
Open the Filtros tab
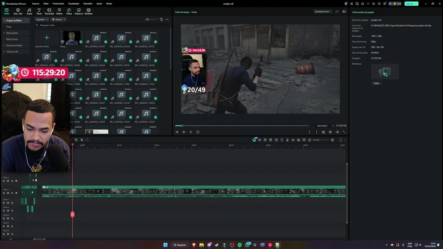coord(69,11)
